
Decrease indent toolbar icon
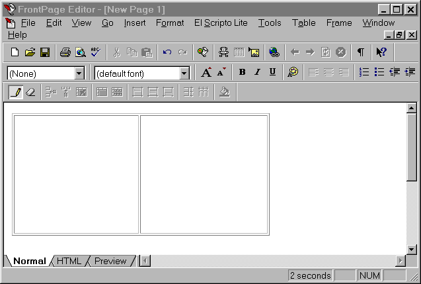coord(395,72)
